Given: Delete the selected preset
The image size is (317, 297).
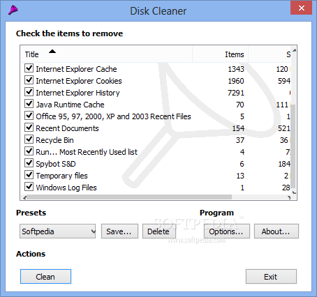Looking at the screenshot, I should coord(159,231).
